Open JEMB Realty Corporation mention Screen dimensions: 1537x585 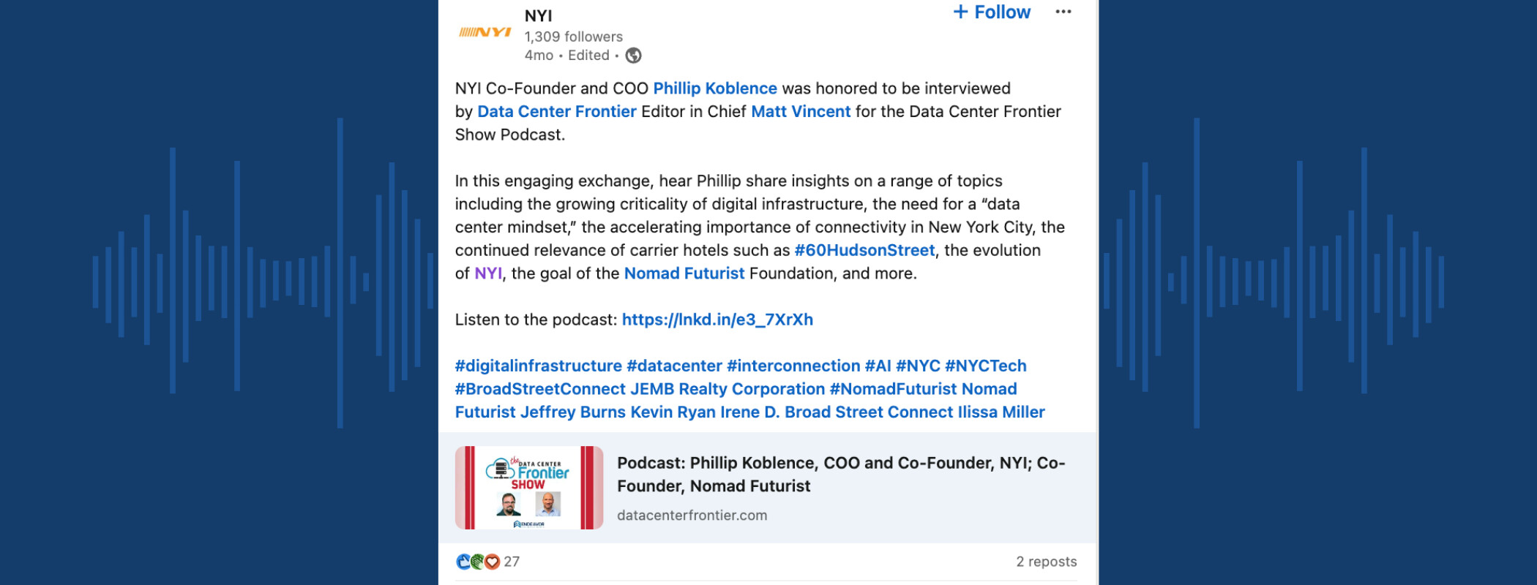click(728, 389)
